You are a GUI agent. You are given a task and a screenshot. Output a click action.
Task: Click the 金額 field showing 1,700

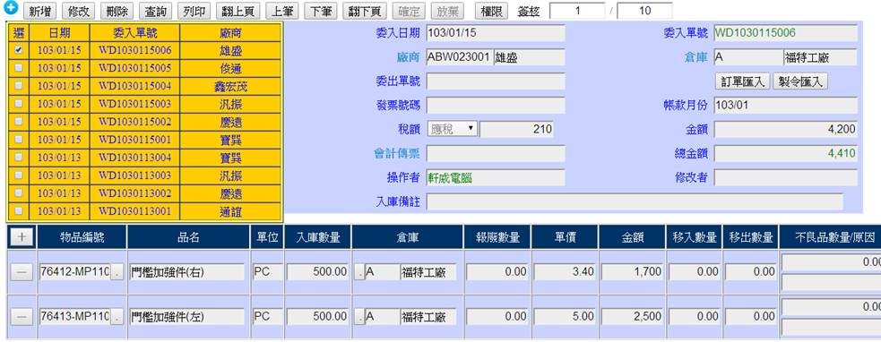(x=632, y=272)
